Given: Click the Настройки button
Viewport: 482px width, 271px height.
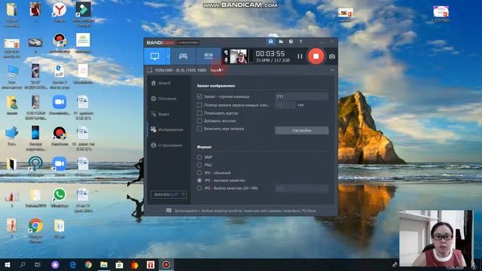Looking at the screenshot, I should (x=301, y=130).
